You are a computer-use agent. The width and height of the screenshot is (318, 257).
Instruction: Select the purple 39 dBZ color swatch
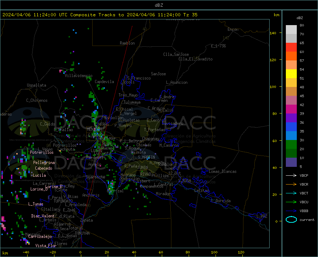click(x=291, y=118)
